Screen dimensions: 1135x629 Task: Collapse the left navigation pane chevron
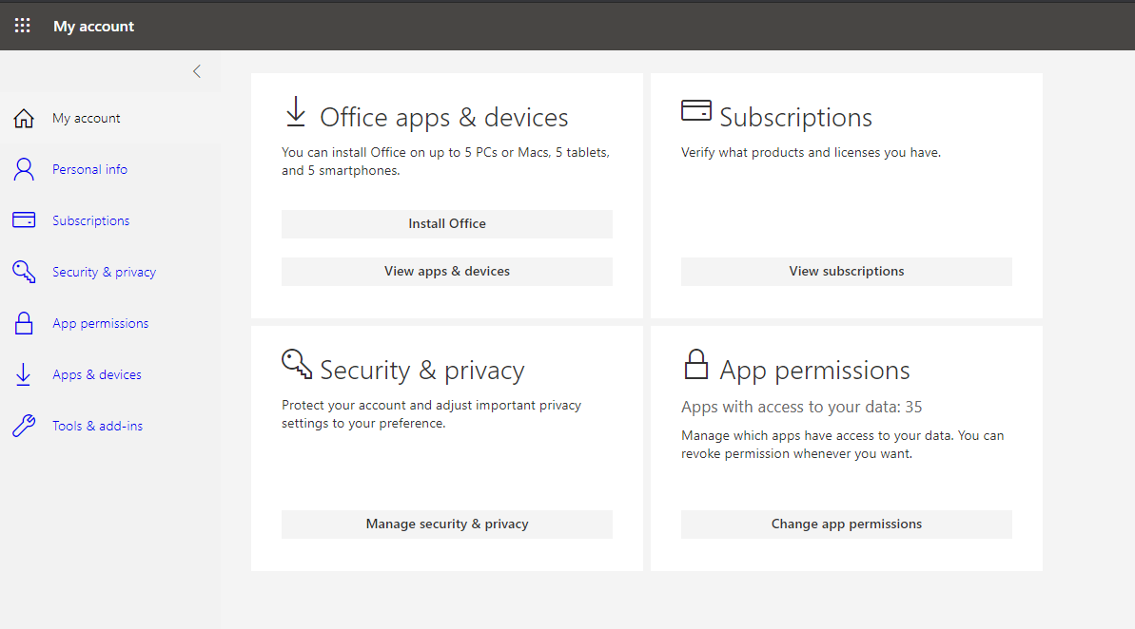(x=197, y=71)
